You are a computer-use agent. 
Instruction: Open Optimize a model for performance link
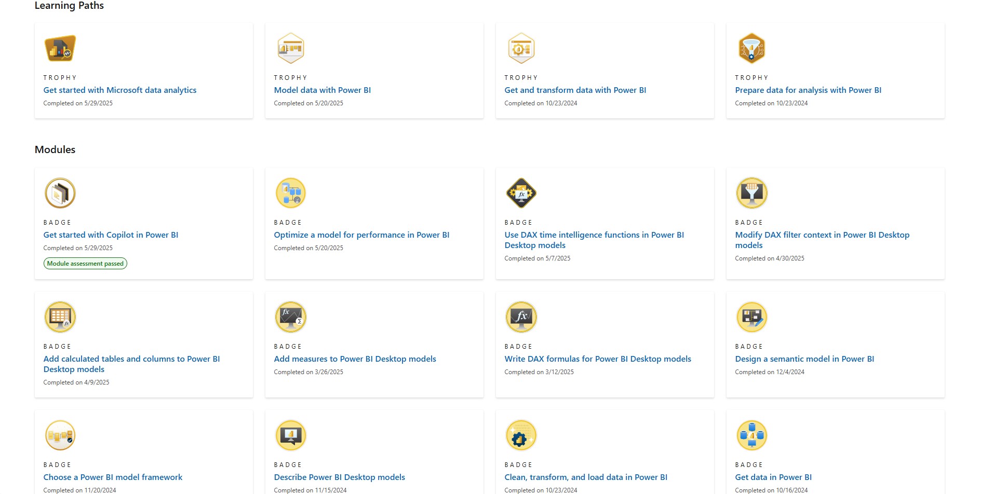[x=361, y=235]
